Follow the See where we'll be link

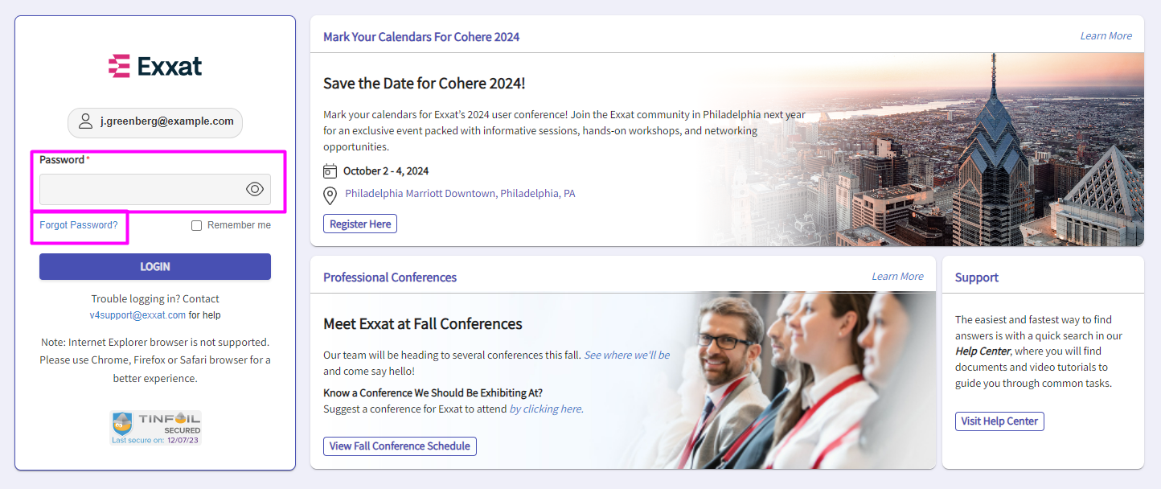[626, 355]
